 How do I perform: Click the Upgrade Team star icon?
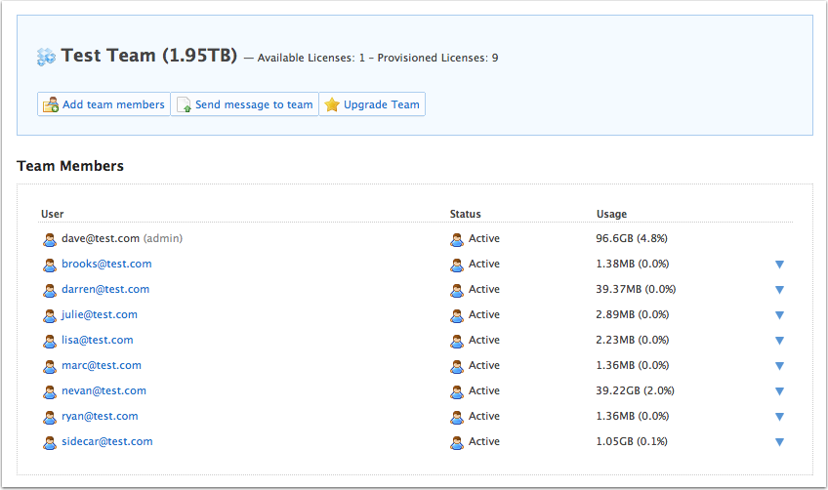coord(332,104)
